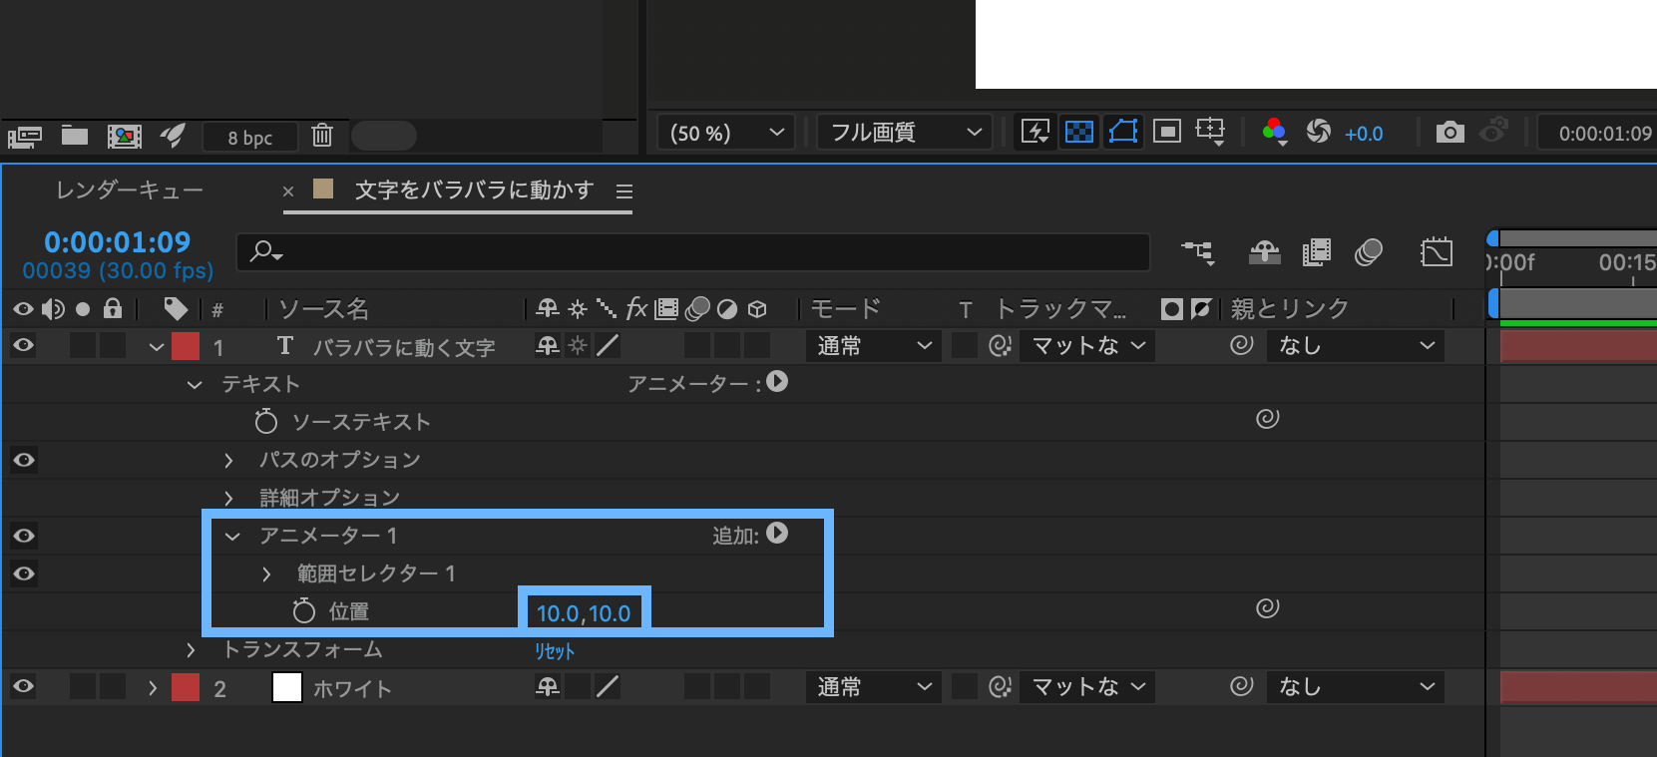Click the モード column header

tap(846, 309)
